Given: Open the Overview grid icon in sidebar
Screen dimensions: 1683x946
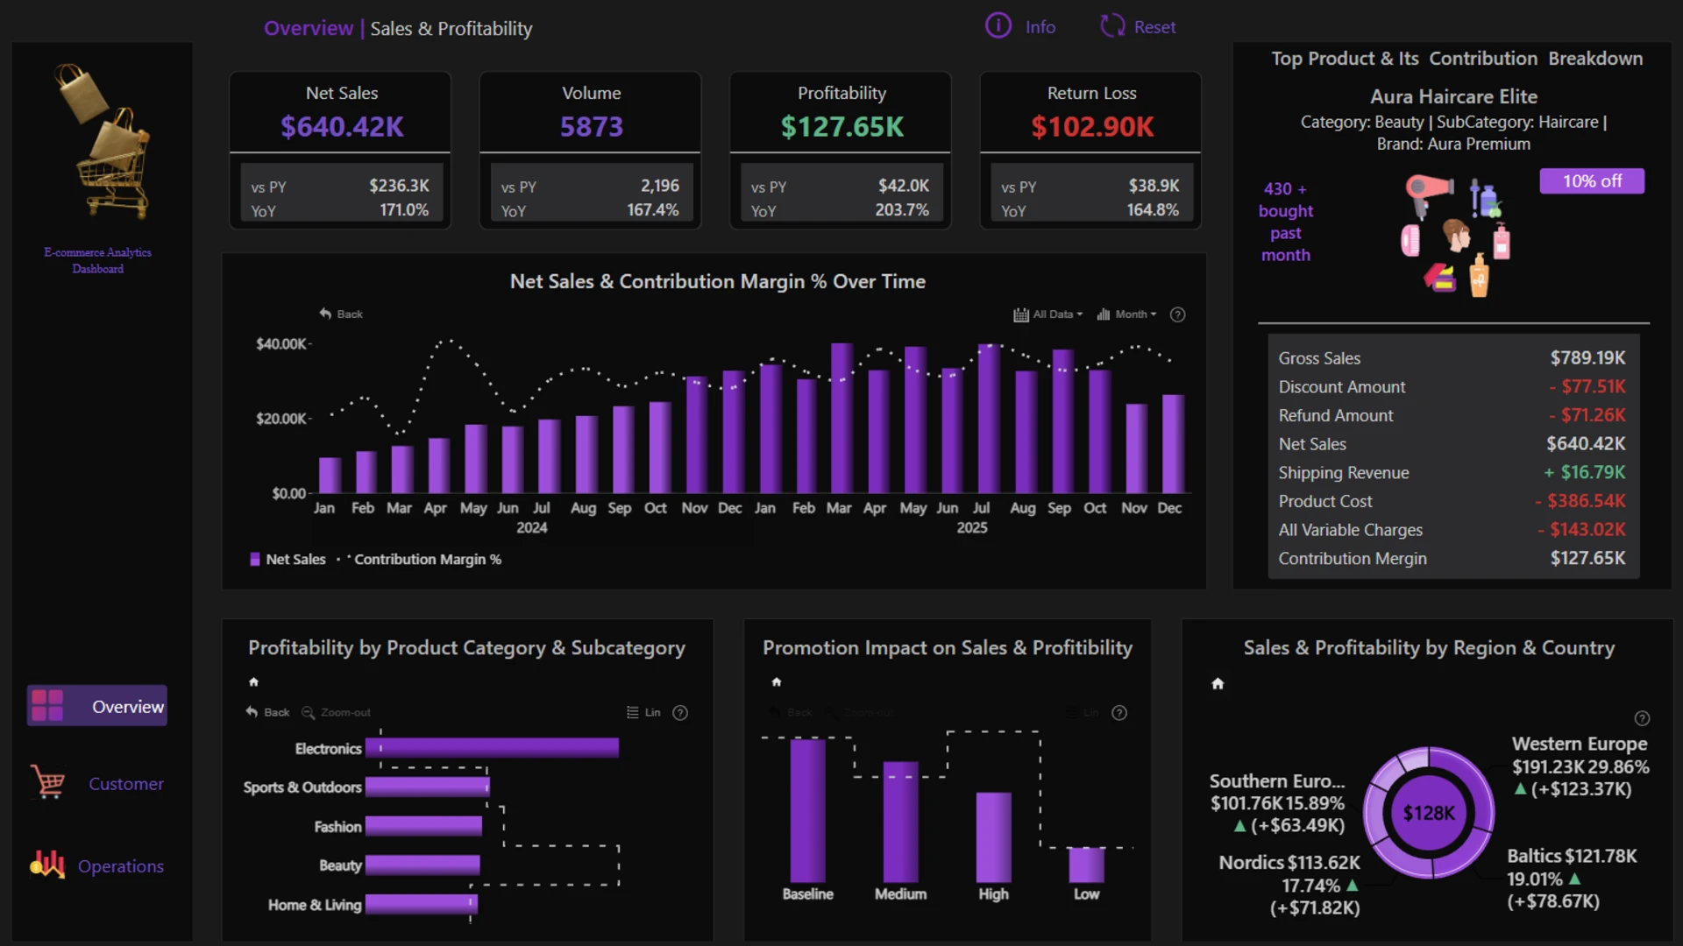Looking at the screenshot, I should click(x=47, y=706).
